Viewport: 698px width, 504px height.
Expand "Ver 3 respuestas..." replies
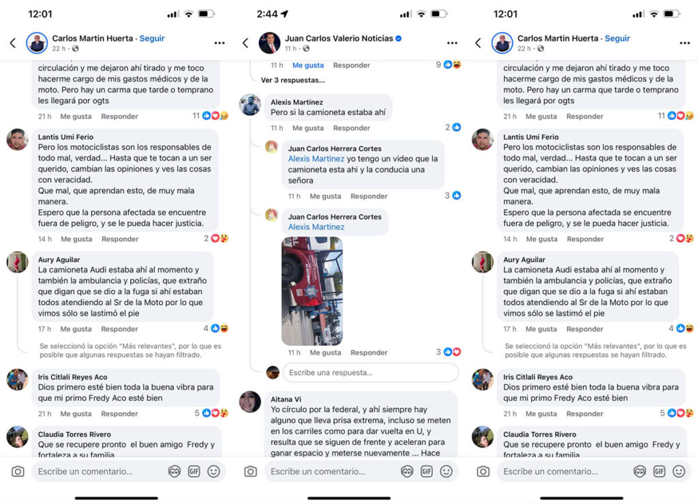tap(292, 80)
